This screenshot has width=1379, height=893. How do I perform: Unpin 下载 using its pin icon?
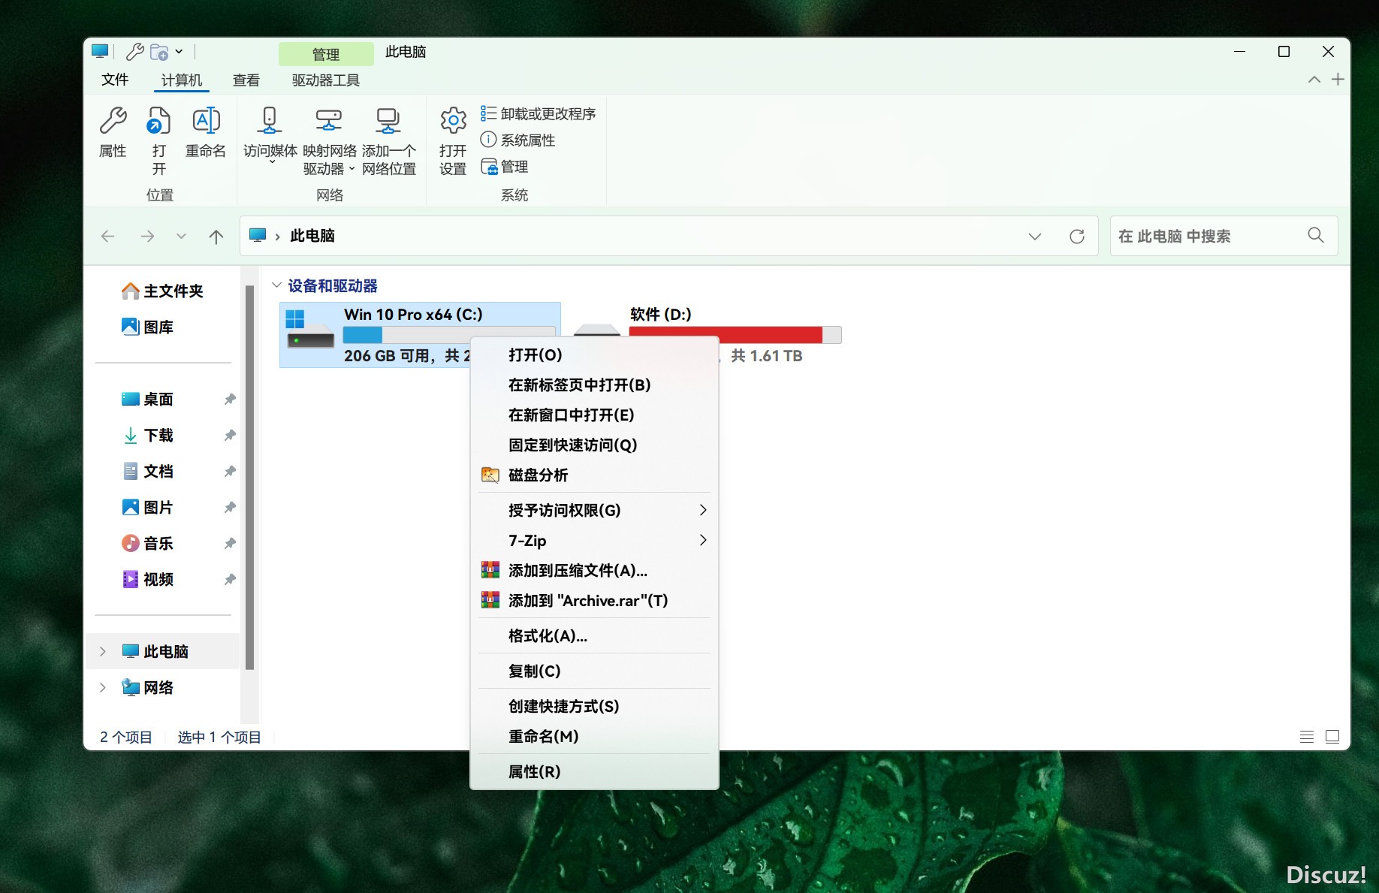point(230,436)
